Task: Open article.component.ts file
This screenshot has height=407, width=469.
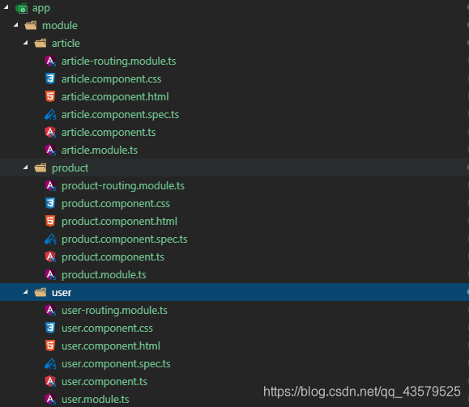Action: 109,133
